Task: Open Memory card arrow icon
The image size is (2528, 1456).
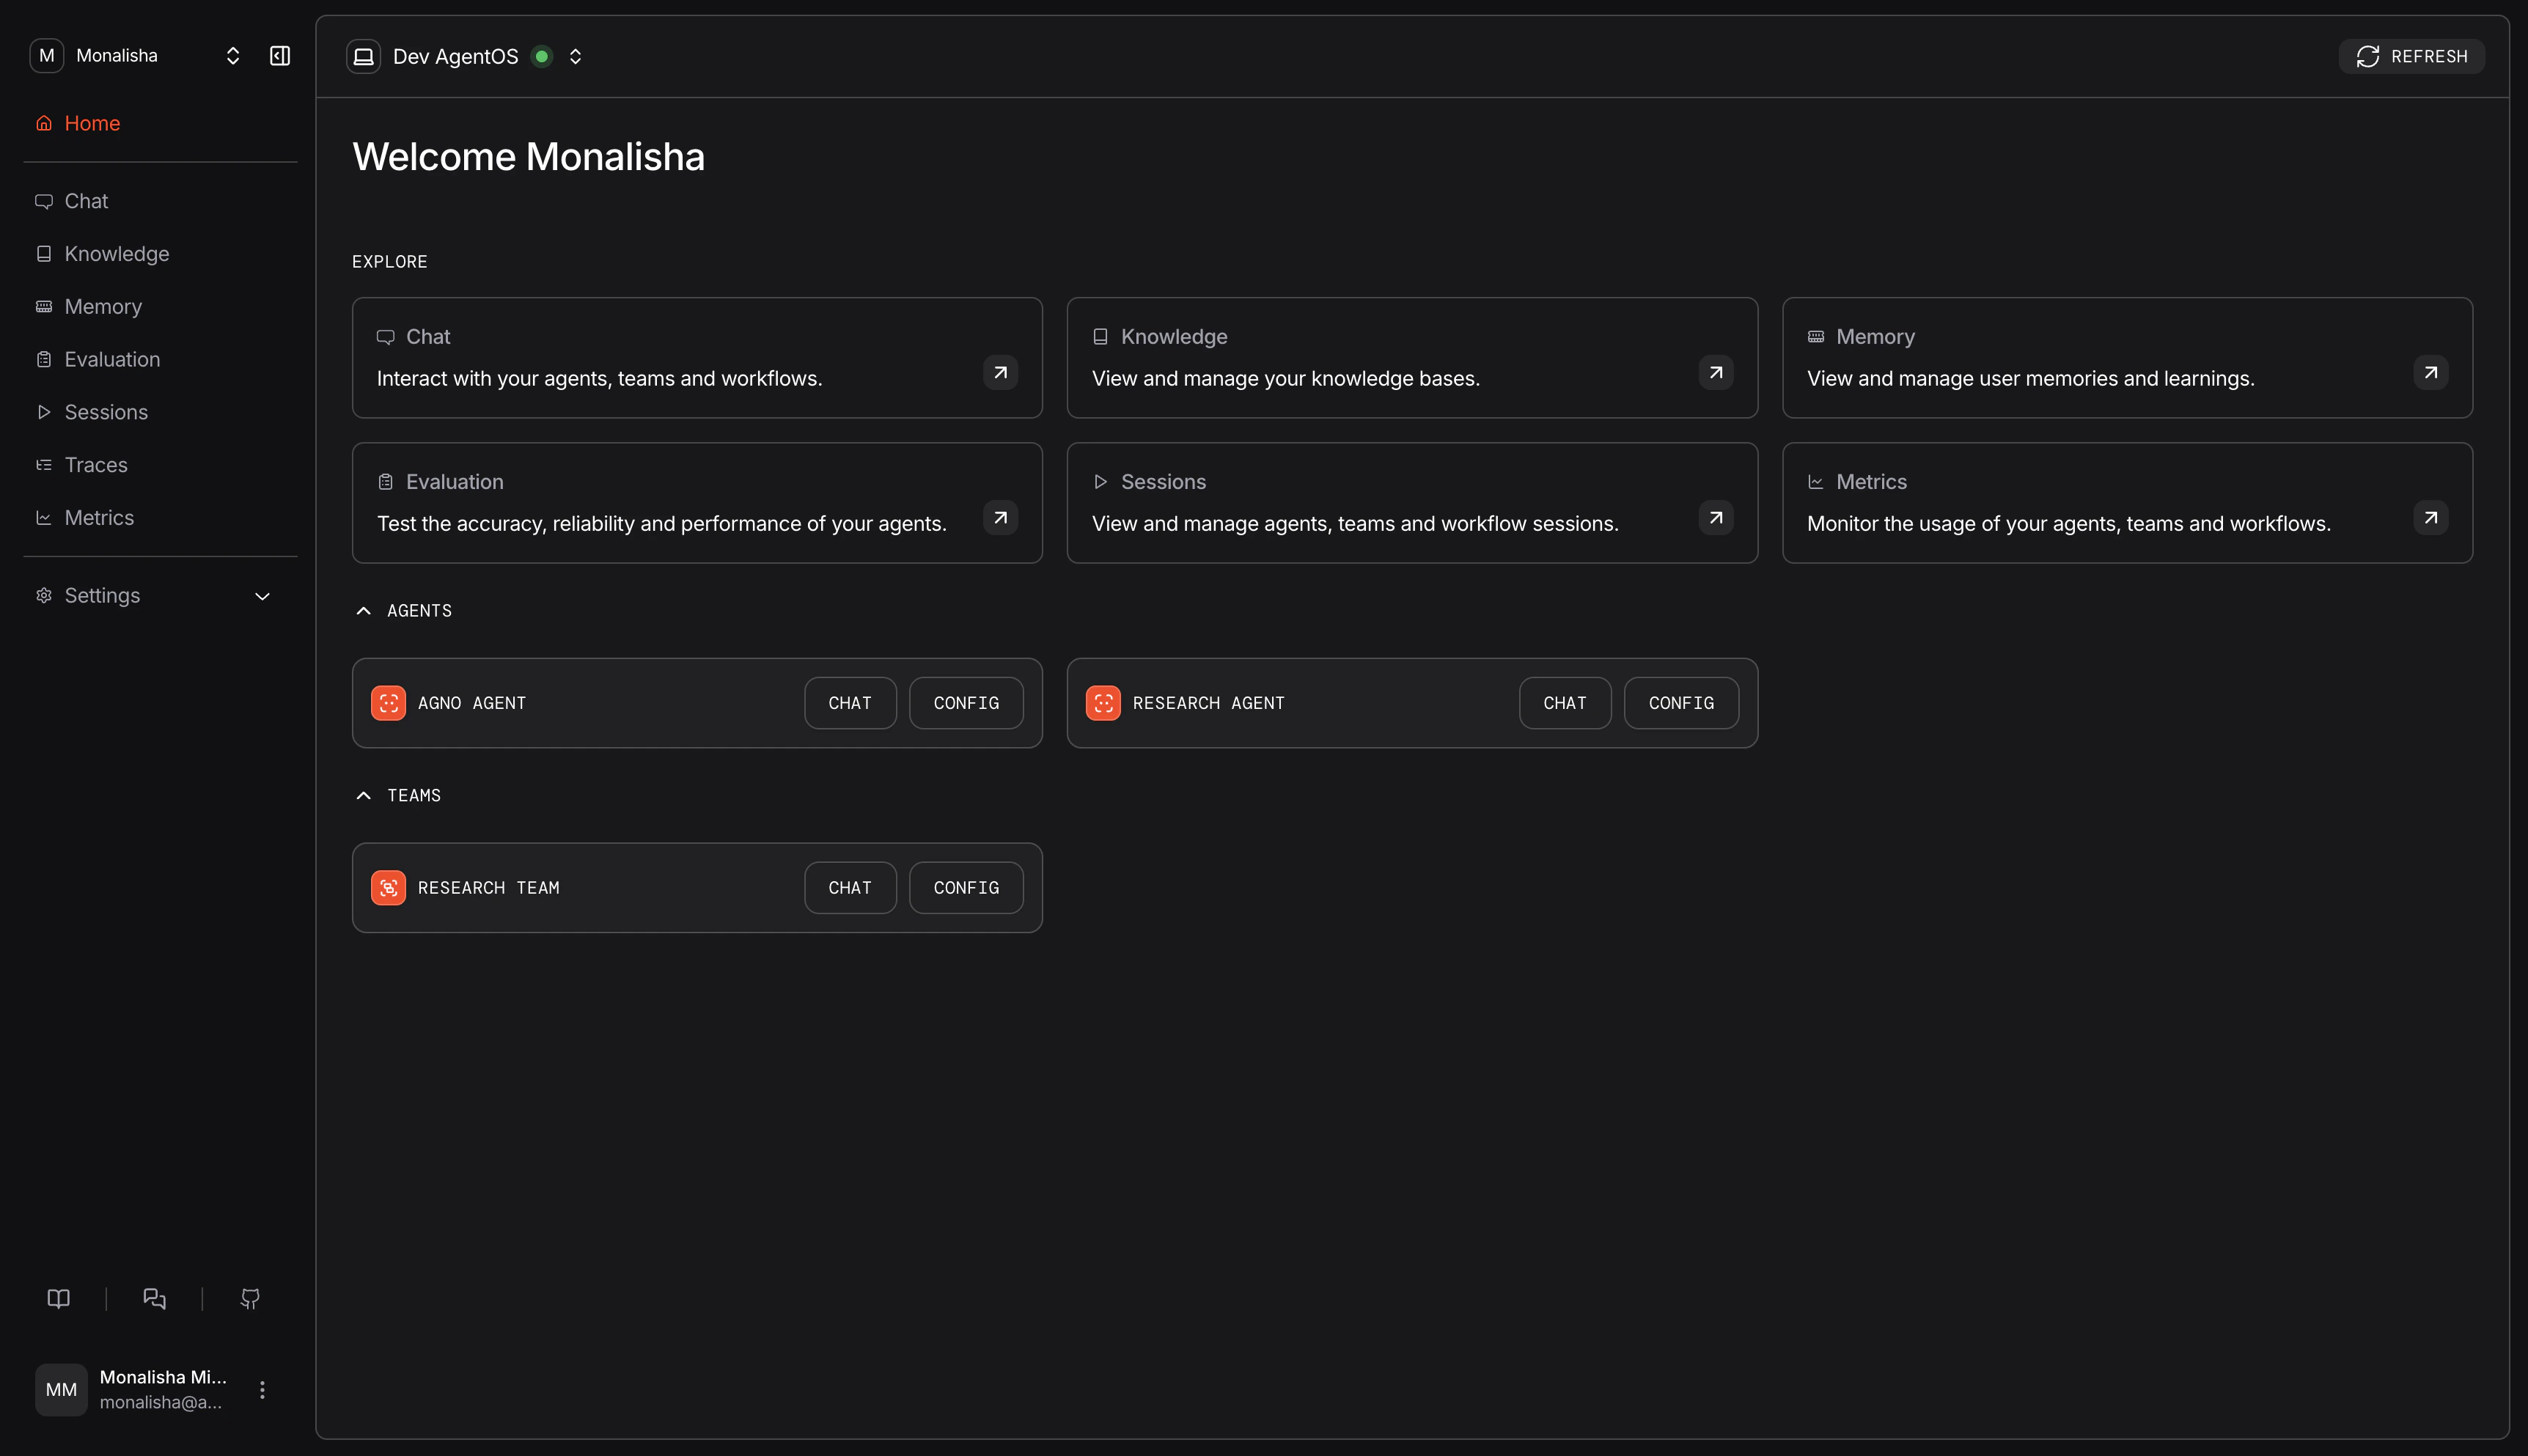Action: [2431, 372]
